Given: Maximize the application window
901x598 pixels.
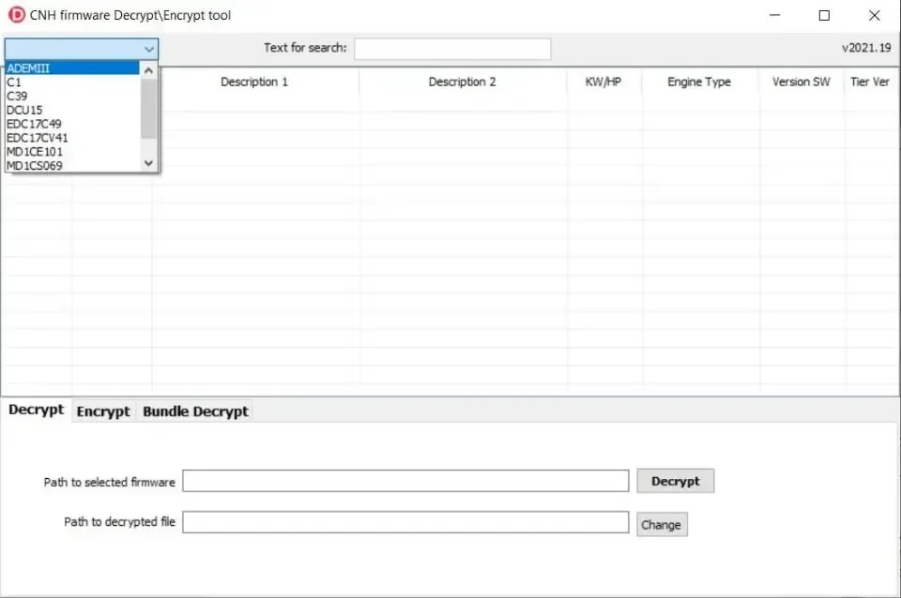Looking at the screenshot, I should pos(824,15).
